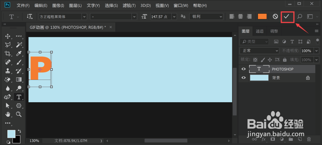322x145 pixels.
Task: Hide the 背景 layer
Action: (244, 78)
